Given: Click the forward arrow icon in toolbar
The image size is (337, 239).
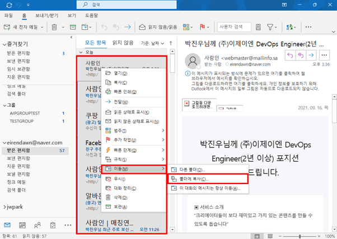Looking at the screenshot, I should (x=128, y=27).
